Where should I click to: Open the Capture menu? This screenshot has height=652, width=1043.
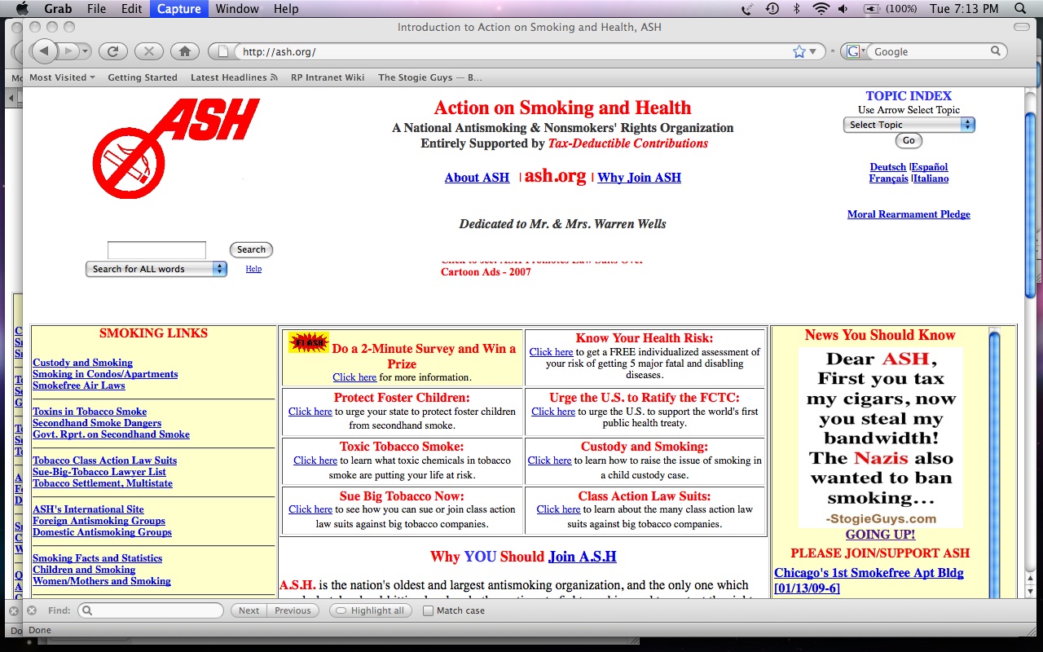pos(179,9)
